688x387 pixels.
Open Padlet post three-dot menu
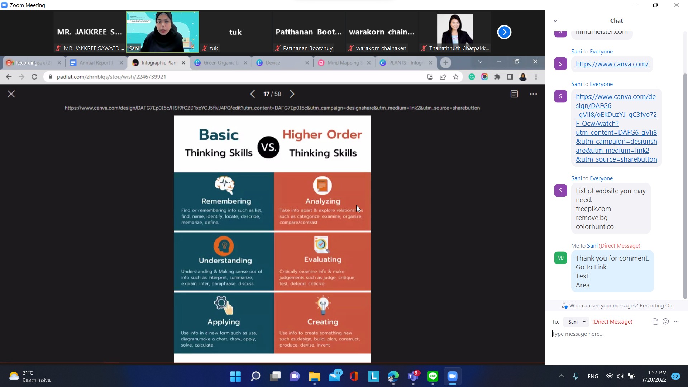click(x=533, y=94)
